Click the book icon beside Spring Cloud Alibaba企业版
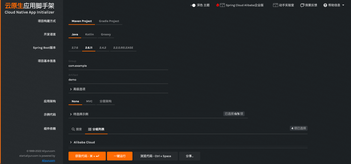The height and width of the screenshot is (164, 351). (222, 5)
